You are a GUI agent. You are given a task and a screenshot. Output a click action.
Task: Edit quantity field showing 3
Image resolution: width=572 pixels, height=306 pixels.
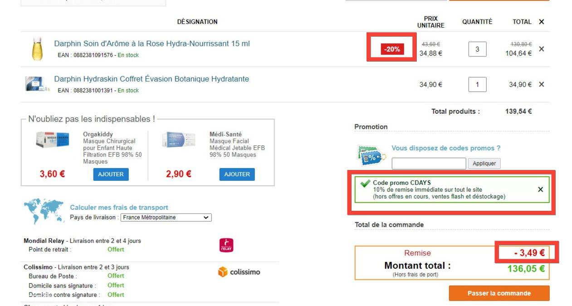[x=477, y=49]
